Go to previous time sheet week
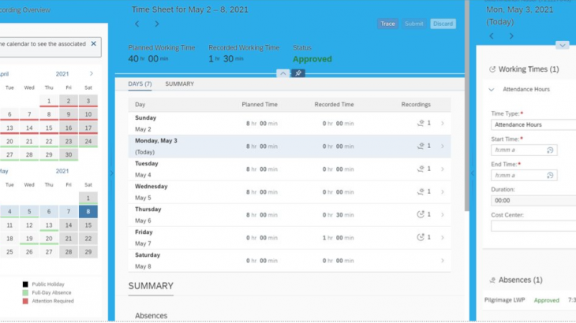The width and height of the screenshot is (576, 323). pyautogui.click(x=137, y=24)
